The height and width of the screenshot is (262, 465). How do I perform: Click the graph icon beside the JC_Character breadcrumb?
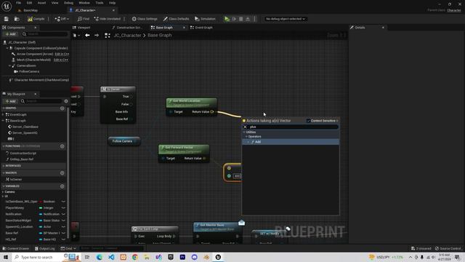(x=108, y=36)
